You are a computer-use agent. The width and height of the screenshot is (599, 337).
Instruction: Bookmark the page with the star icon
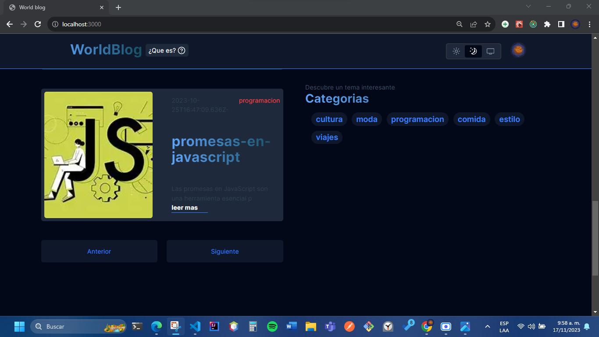488,24
